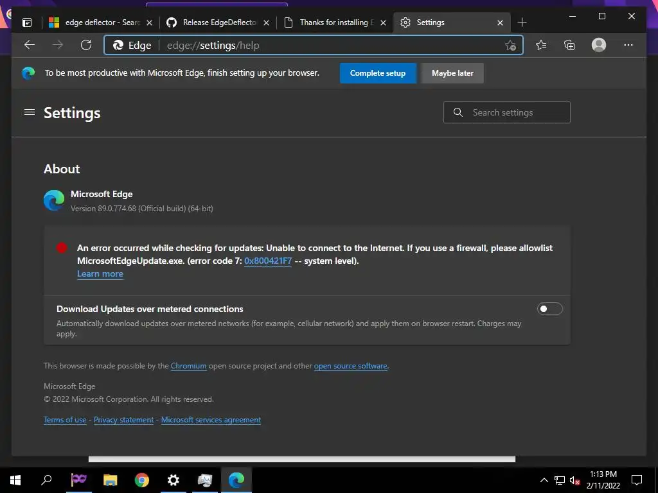Click the Complete setup button
This screenshot has height=493, width=658.
tap(378, 73)
